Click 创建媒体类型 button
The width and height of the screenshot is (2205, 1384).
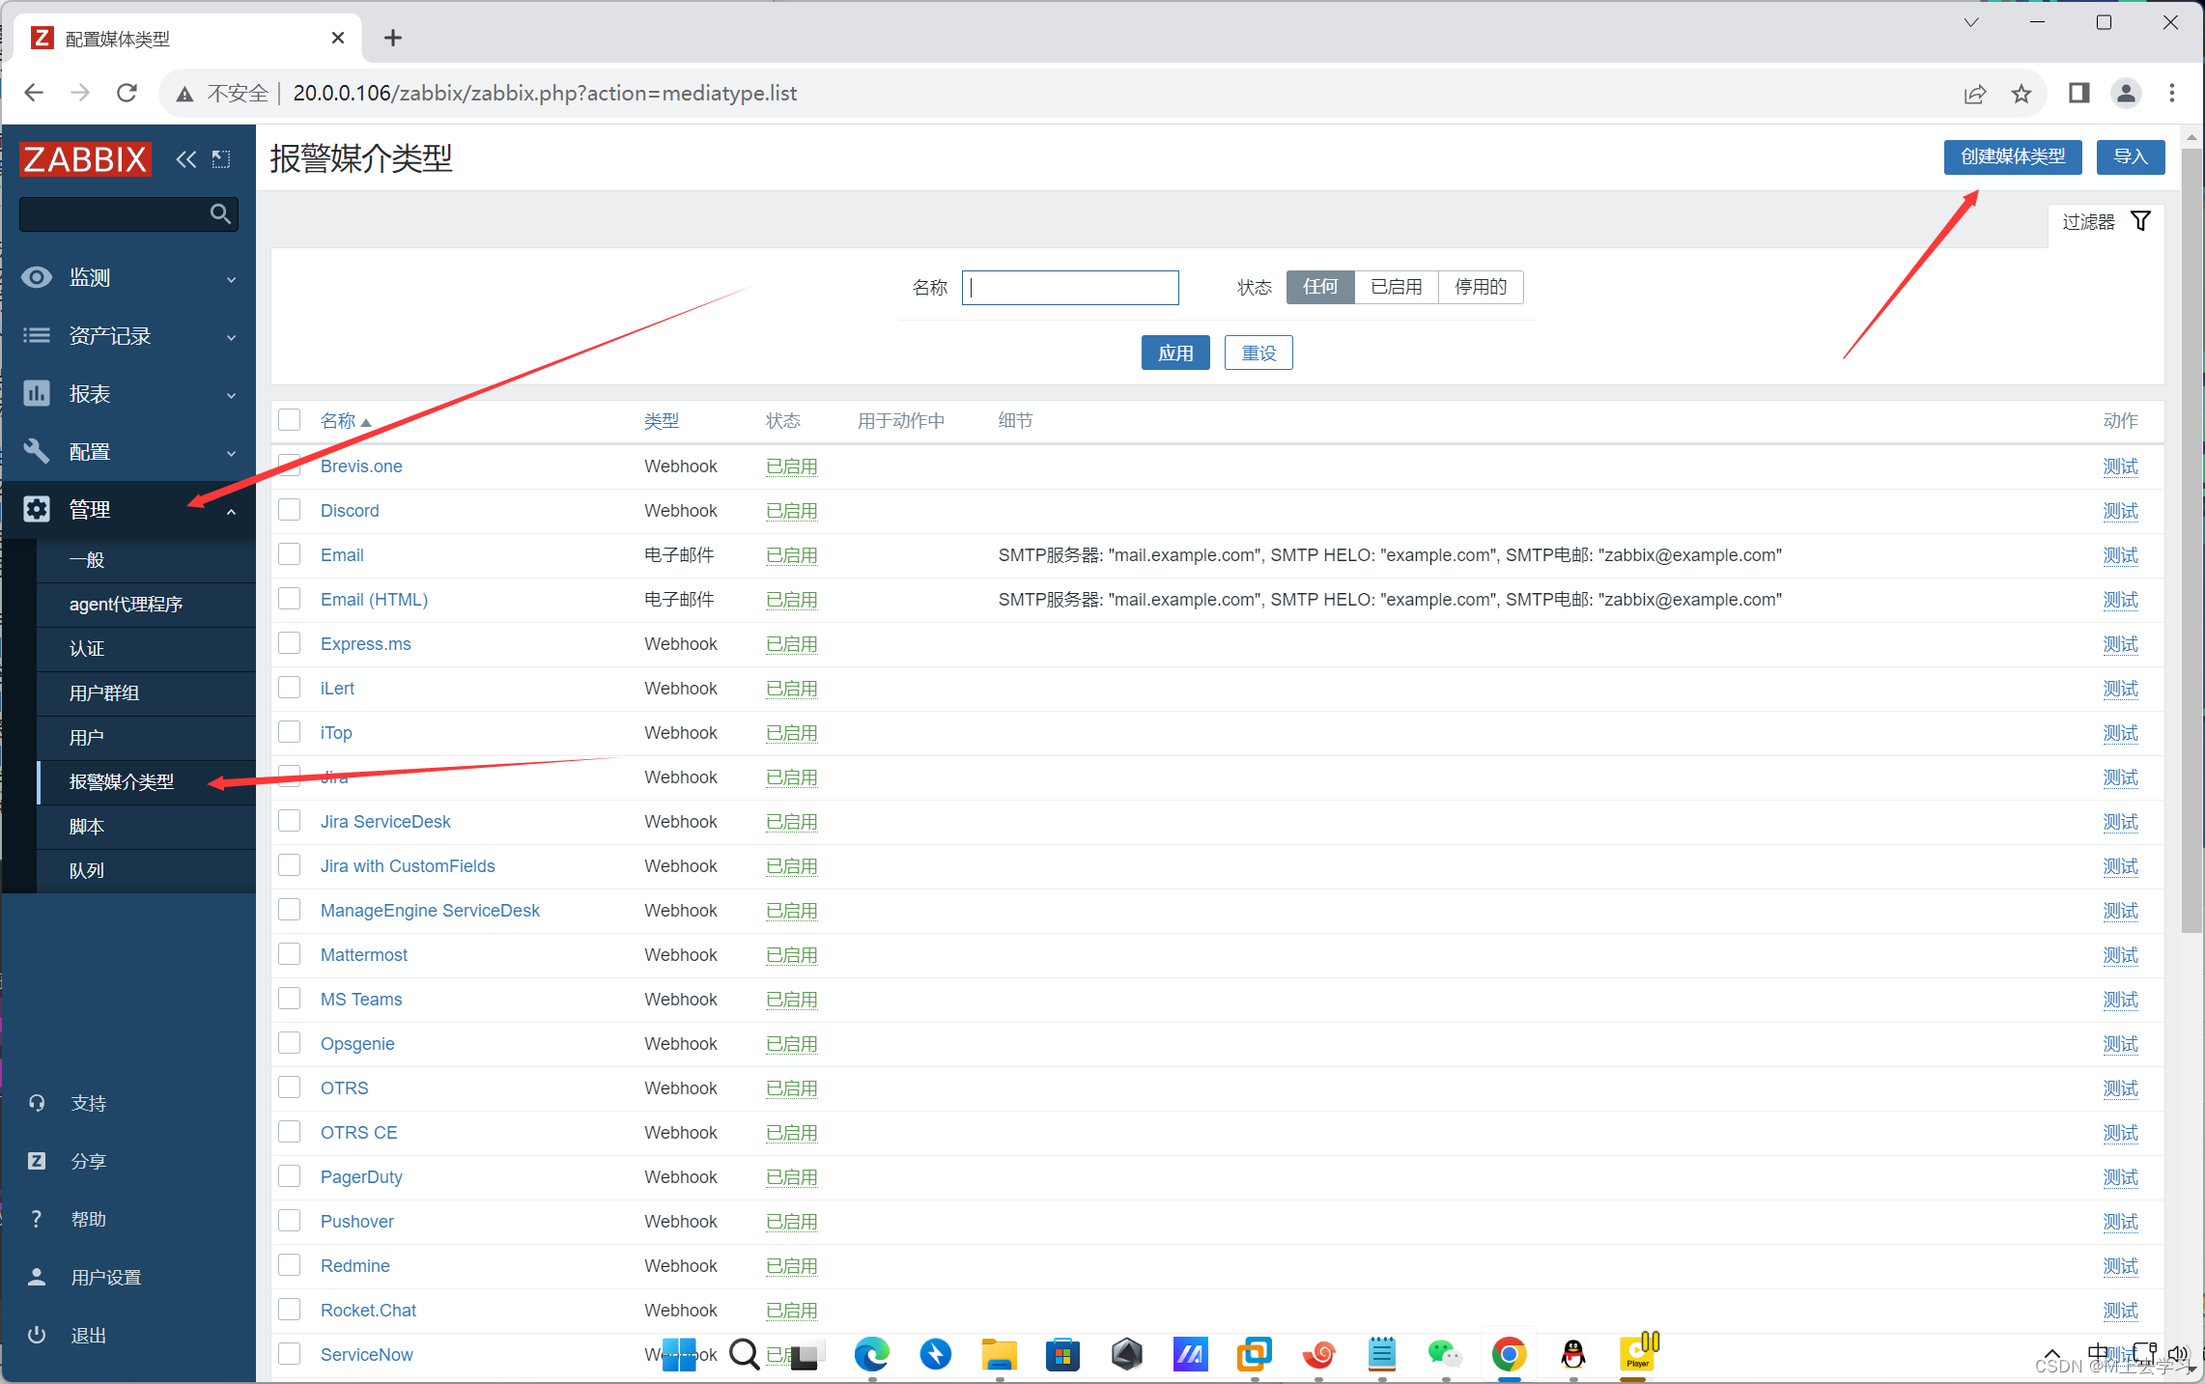click(2013, 156)
